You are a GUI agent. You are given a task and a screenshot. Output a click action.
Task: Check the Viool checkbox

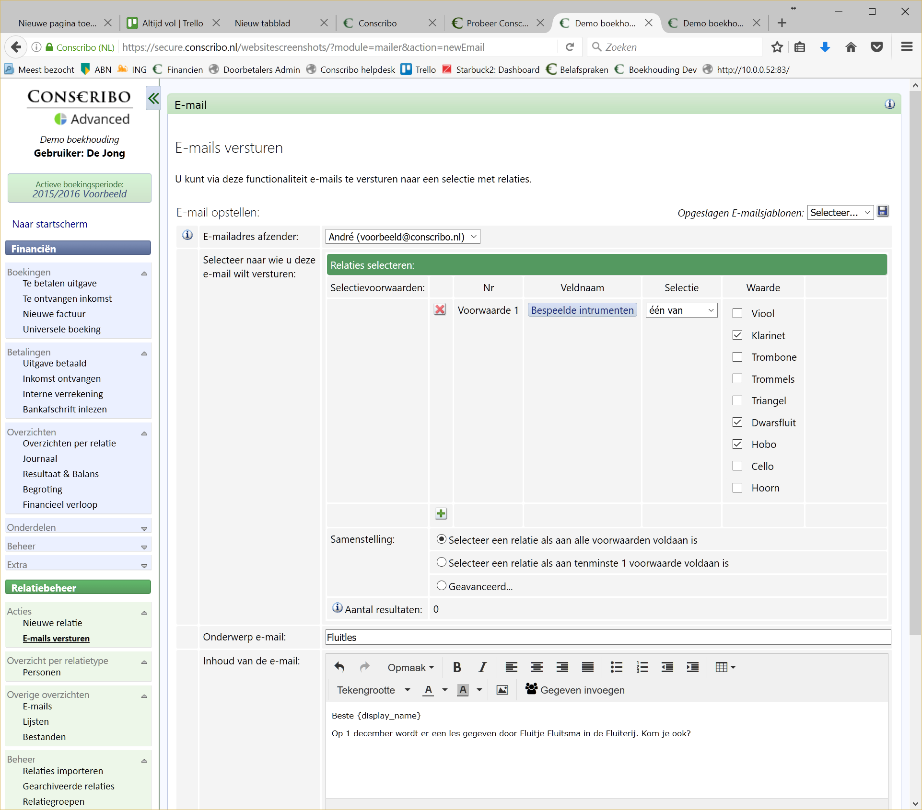737,313
